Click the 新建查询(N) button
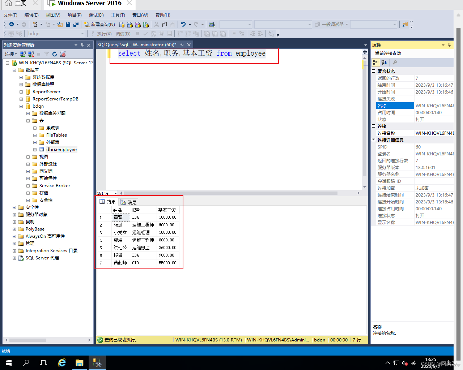The width and height of the screenshot is (463, 370). [x=99, y=25]
